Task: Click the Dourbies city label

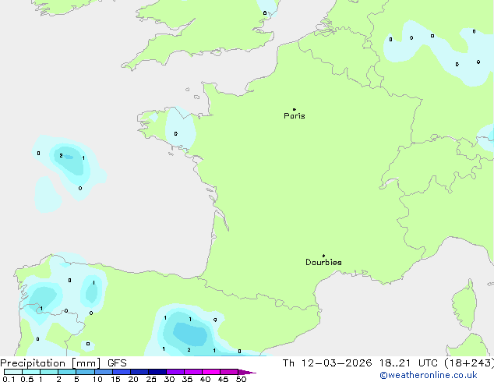Action: (x=323, y=262)
